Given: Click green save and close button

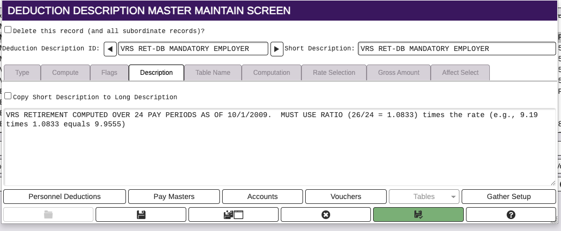Looking at the screenshot, I should pyautogui.click(x=418, y=215).
